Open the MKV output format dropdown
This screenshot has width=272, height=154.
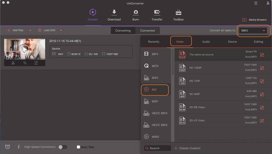(253, 31)
